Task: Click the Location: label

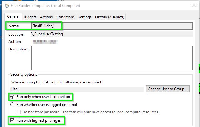Action: coord(16,35)
